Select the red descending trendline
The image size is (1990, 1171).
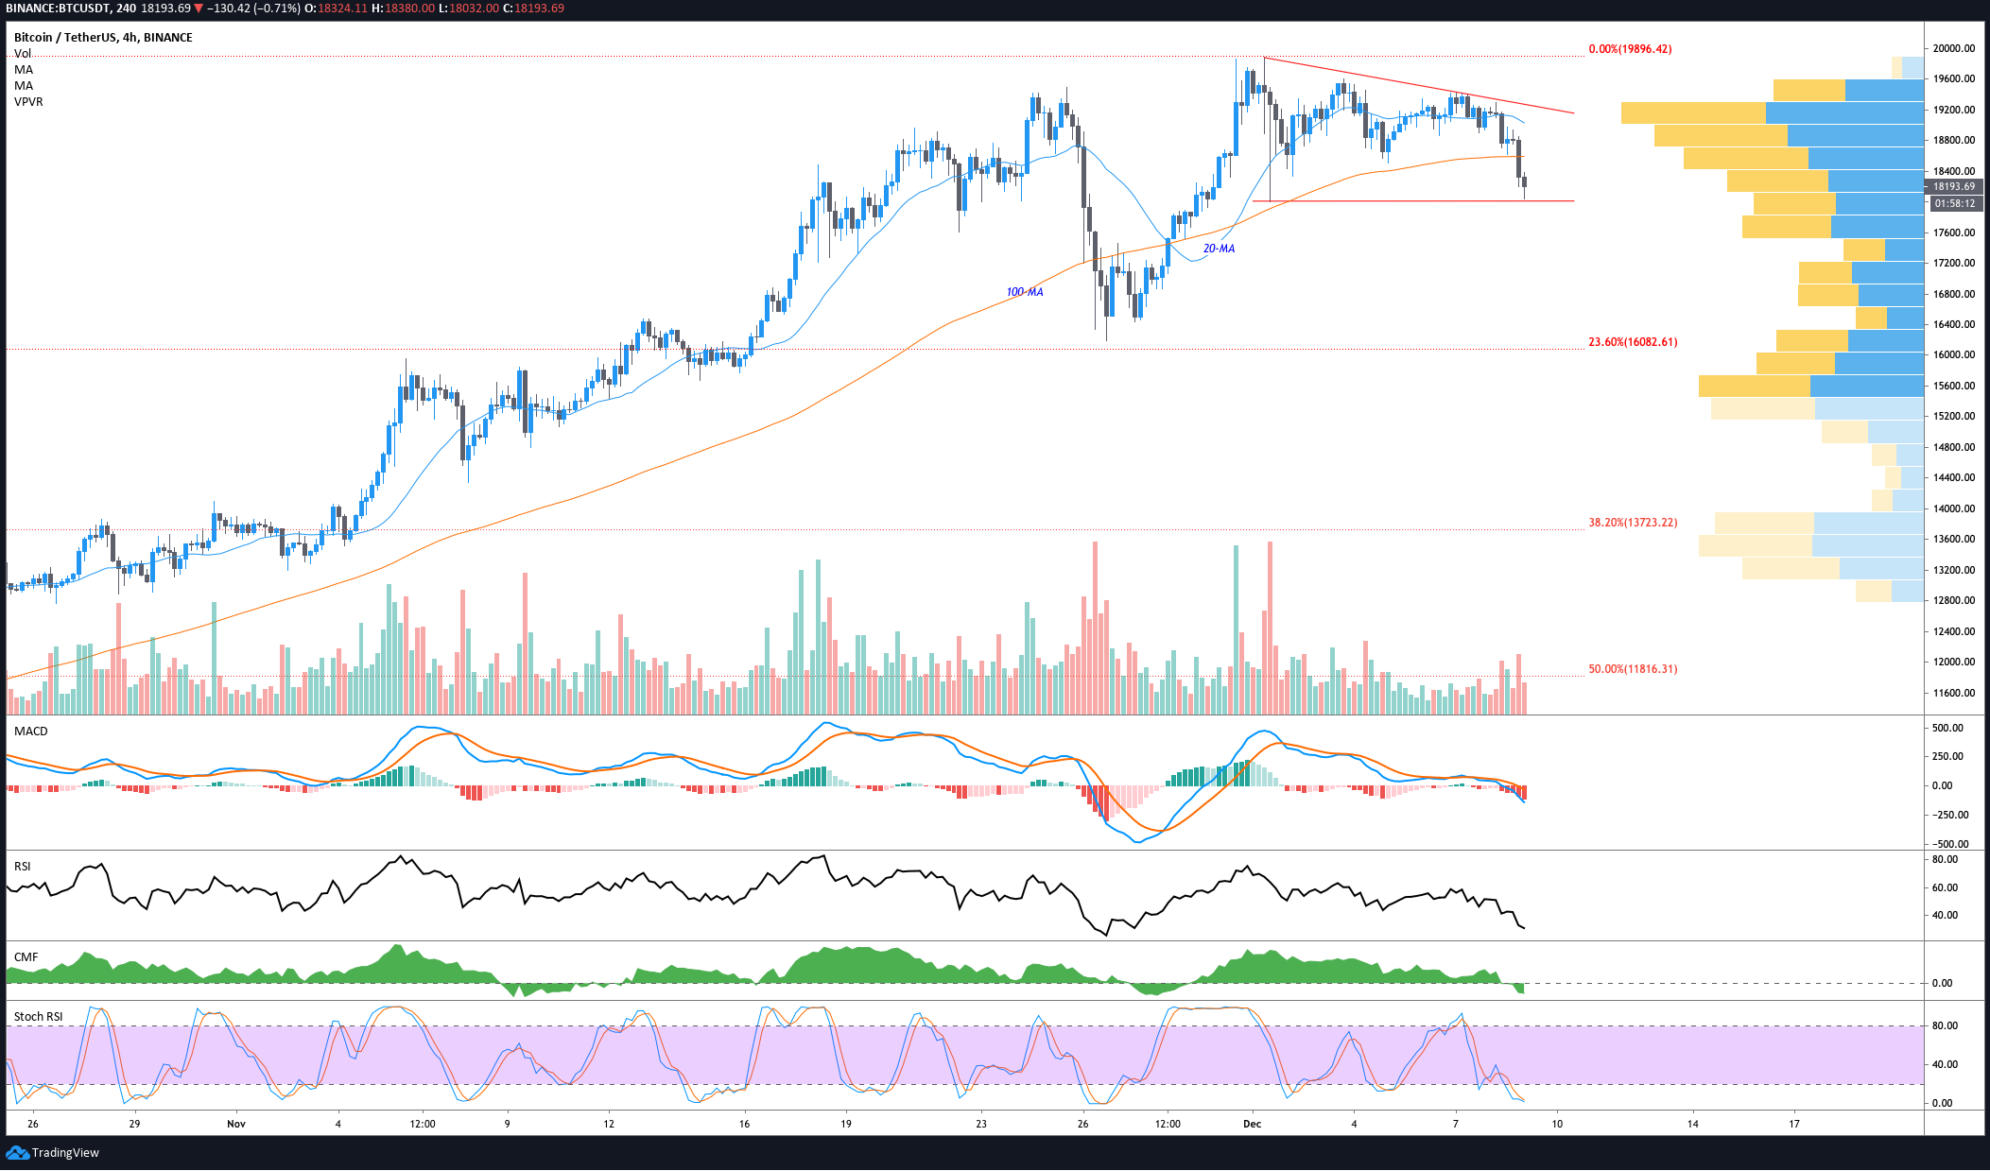coord(1418,85)
